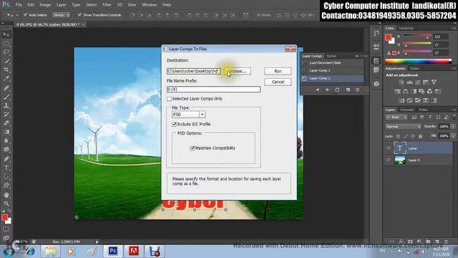Delete layer comp with trash icon
Screen dimensions: 458x258
pos(358,90)
